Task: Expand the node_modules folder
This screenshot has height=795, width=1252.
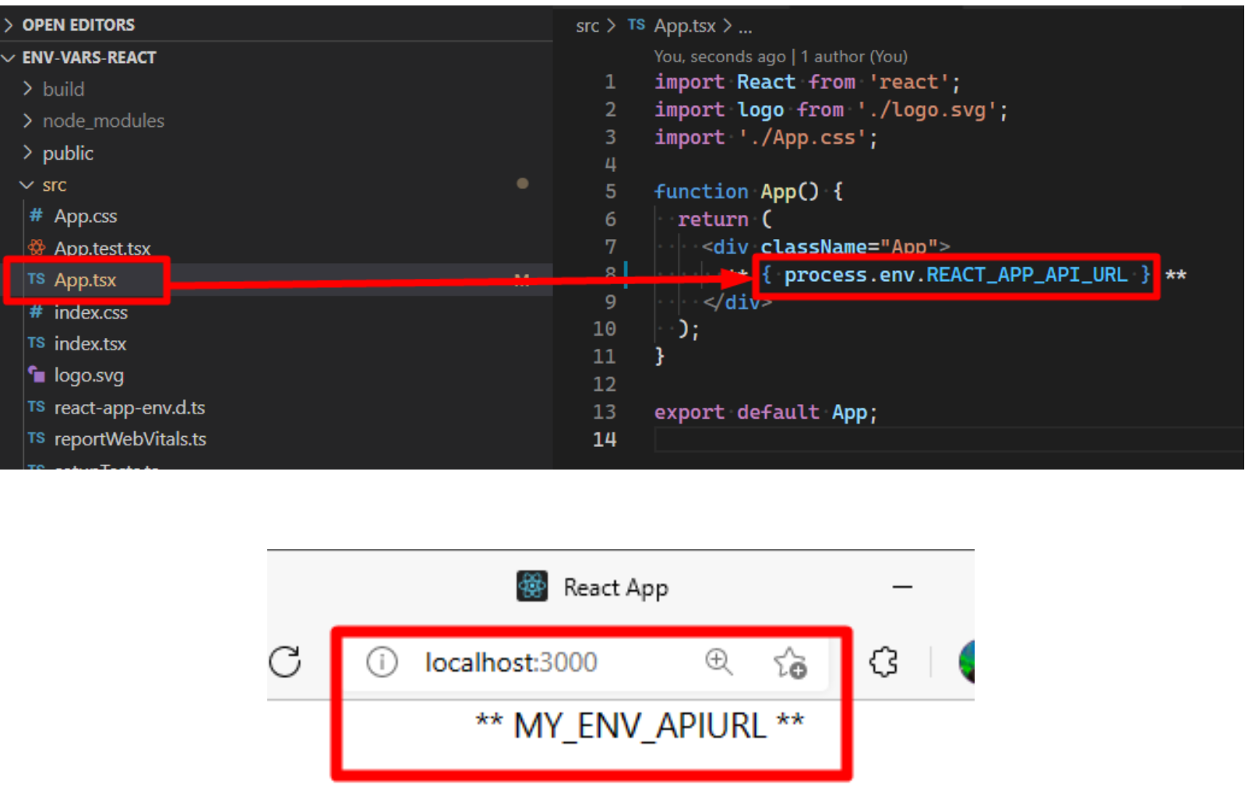Action: tap(103, 121)
